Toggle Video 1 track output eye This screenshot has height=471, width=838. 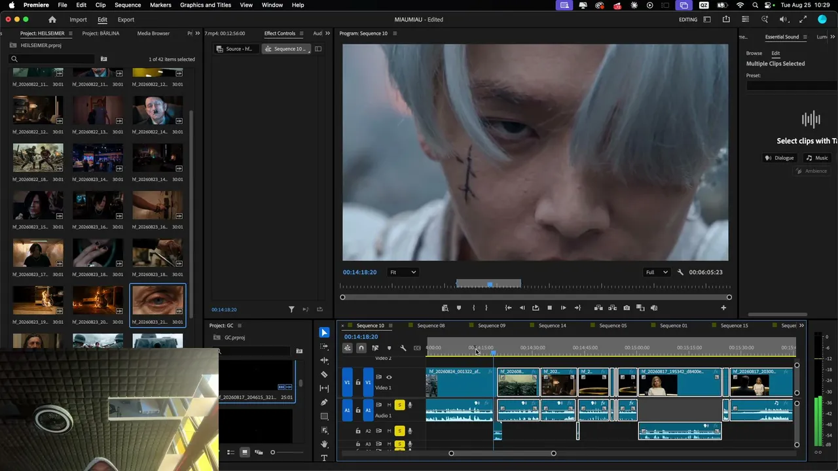click(389, 377)
